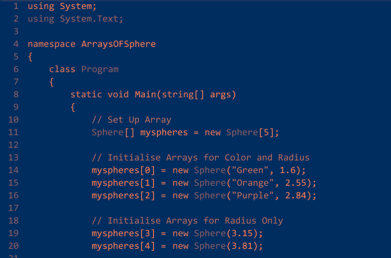Click the "using System.Text;" line
The image size is (391, 258).
(x=75, y=19)
